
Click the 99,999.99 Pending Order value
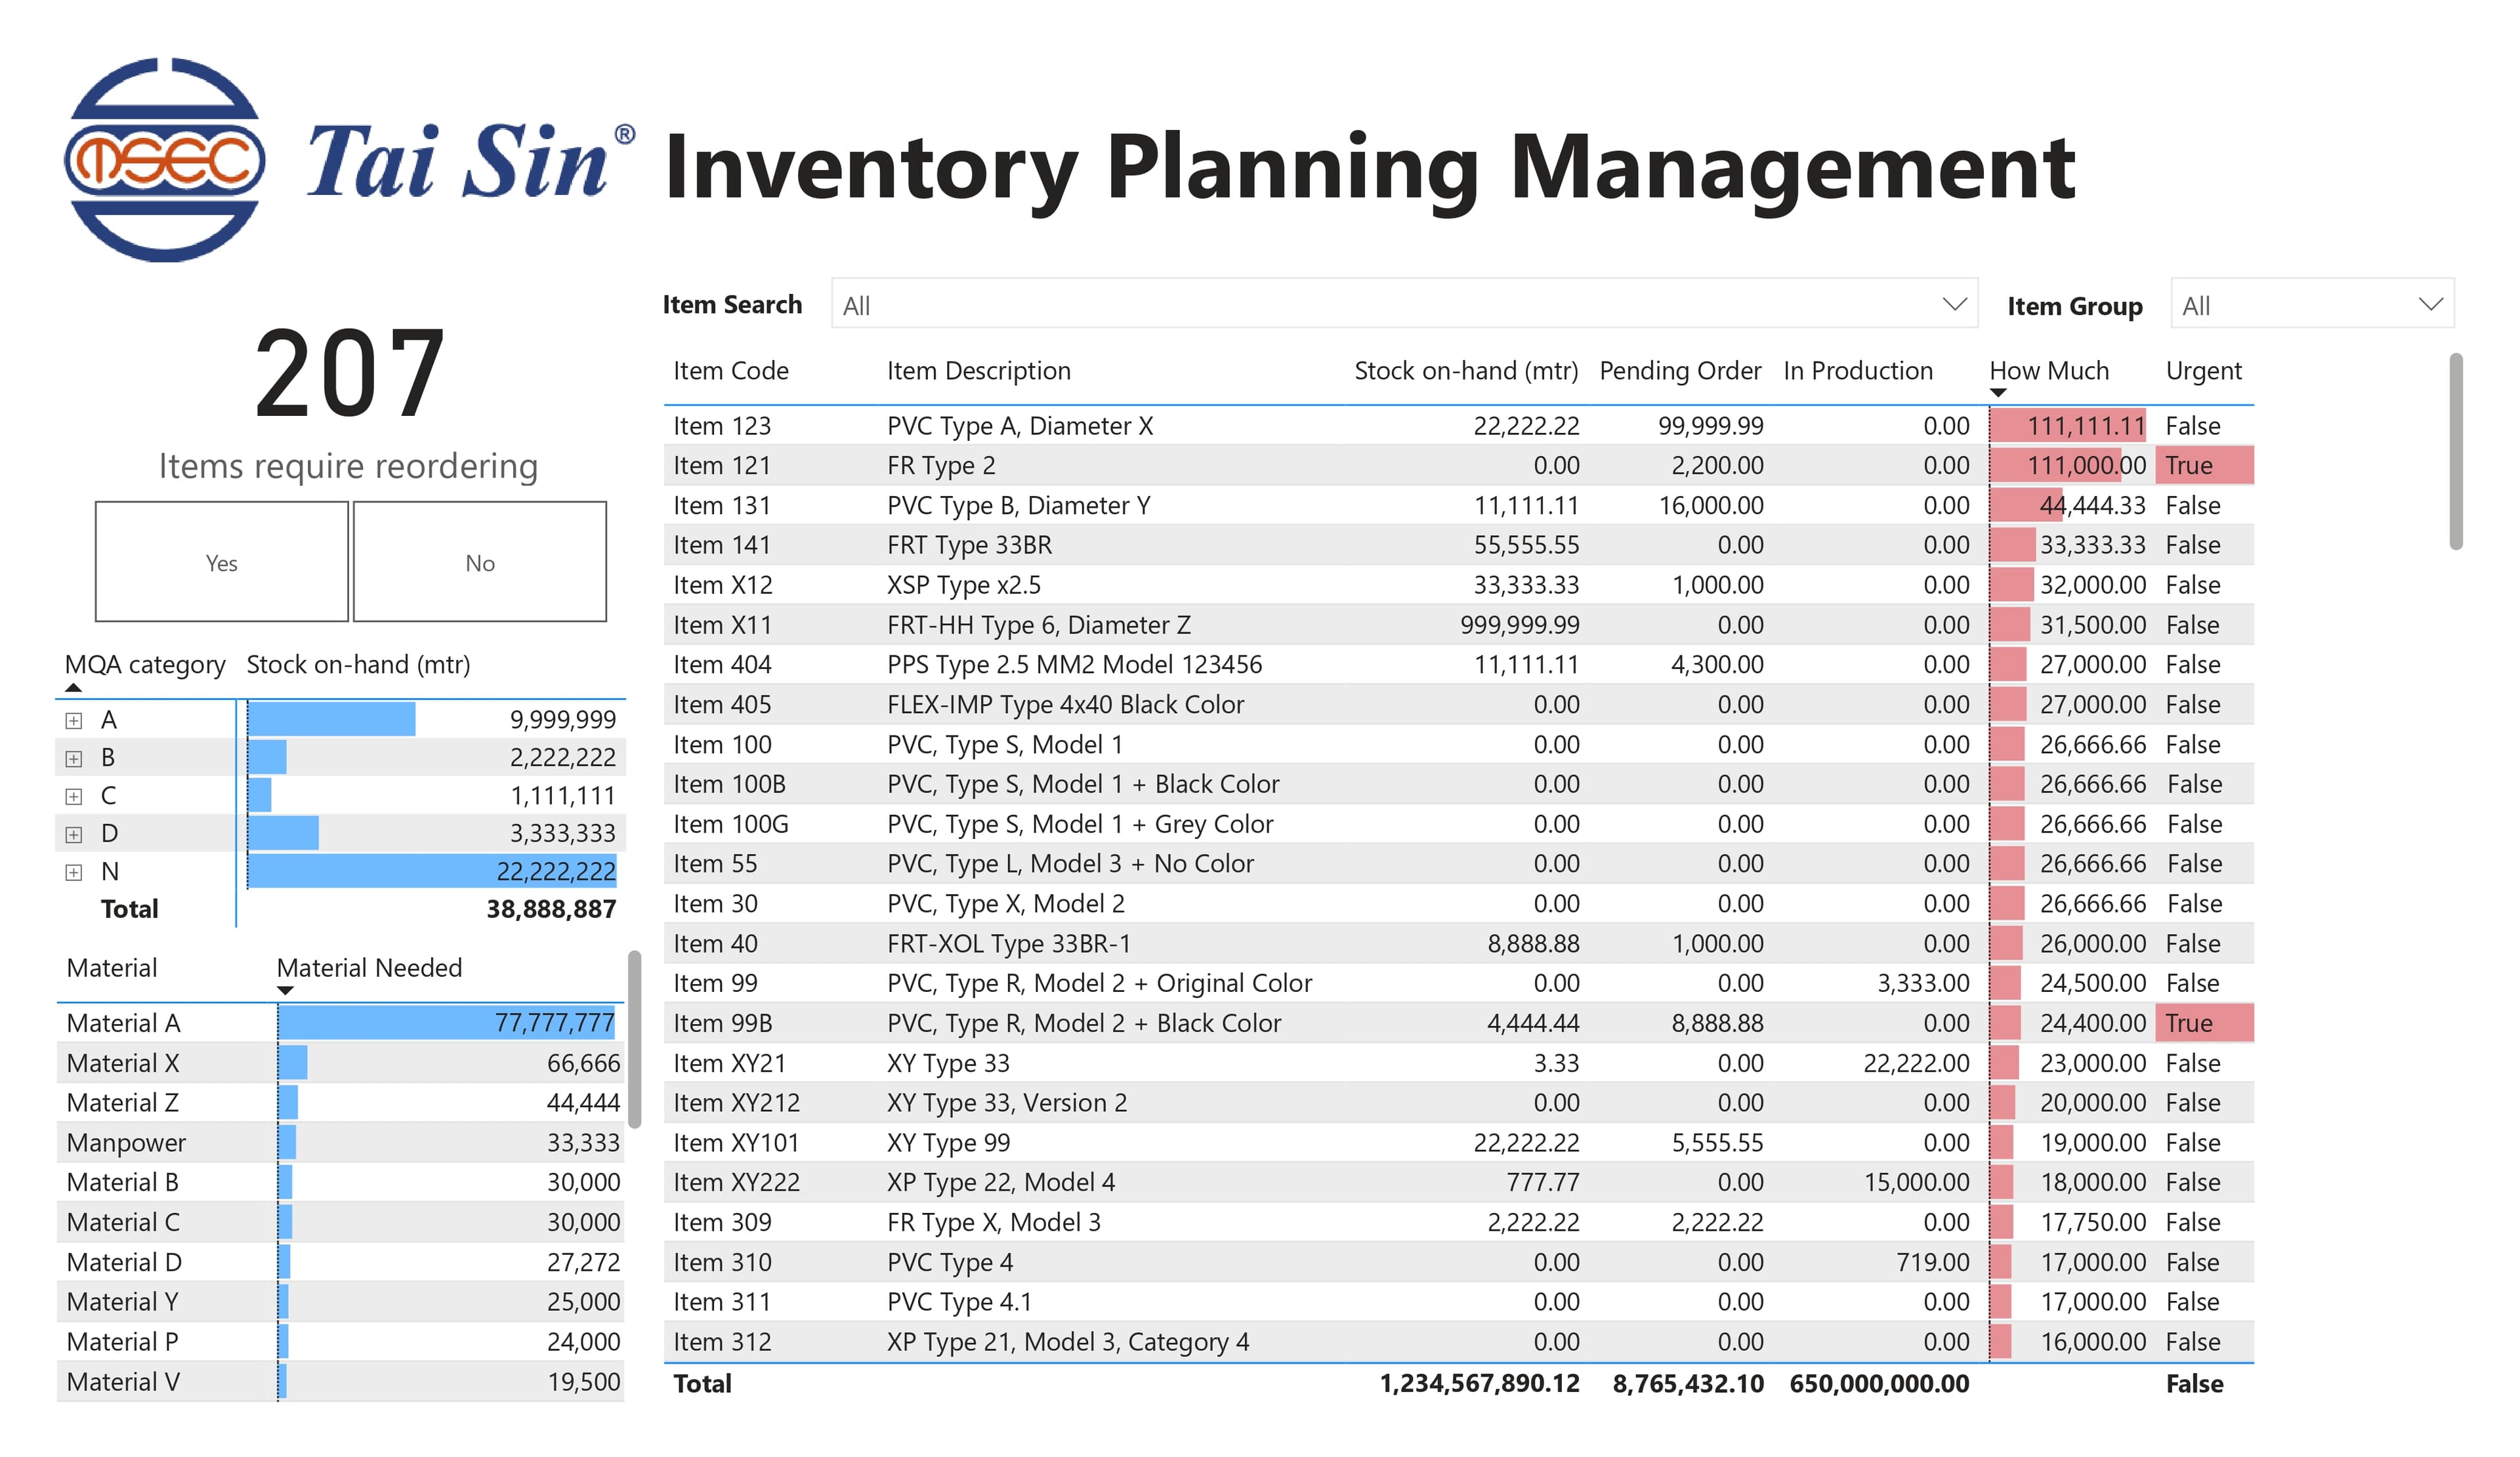(1711, 426)
